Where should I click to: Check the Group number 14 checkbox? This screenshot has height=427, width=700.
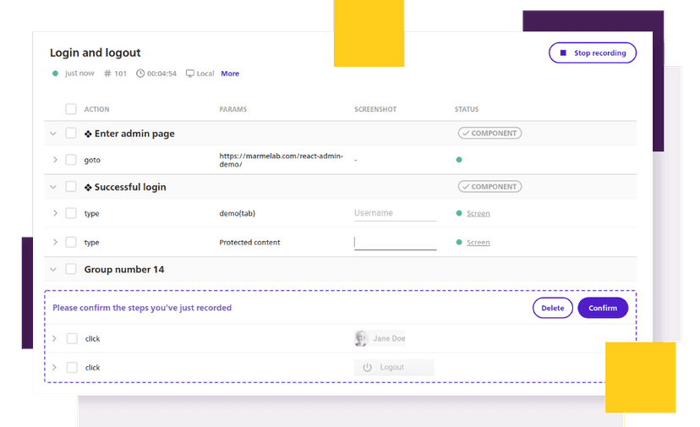(71, 269)
